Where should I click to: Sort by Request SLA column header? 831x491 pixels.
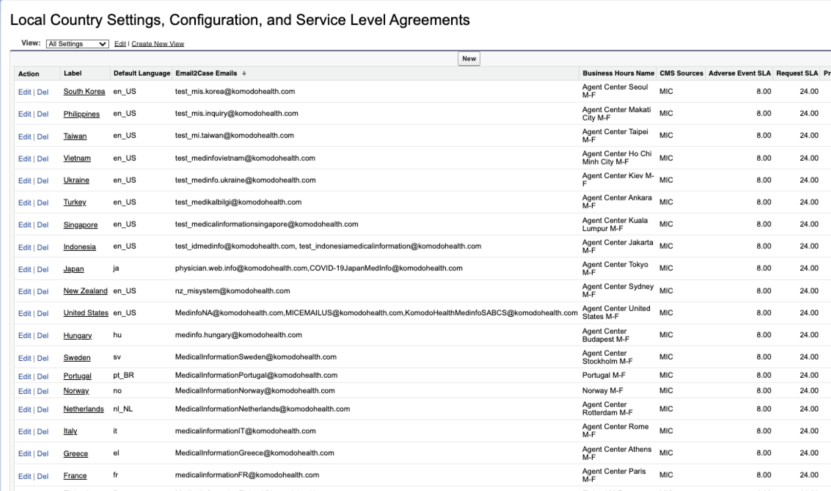797,73
